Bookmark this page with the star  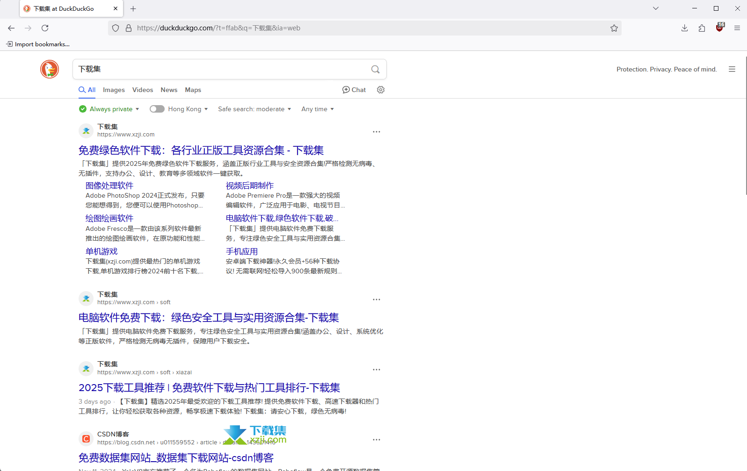pos(614,28)
